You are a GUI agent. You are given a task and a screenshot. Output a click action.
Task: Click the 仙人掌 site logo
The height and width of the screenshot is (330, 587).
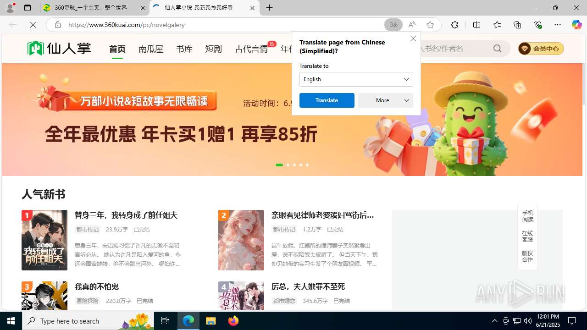pos(59,48)
